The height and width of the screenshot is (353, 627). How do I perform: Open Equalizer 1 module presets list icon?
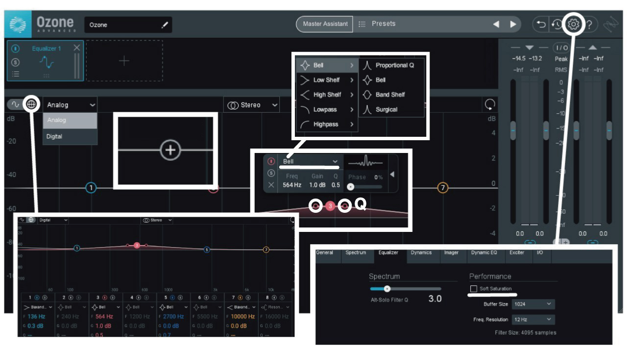pyautogui.click(x=15, y=74)
